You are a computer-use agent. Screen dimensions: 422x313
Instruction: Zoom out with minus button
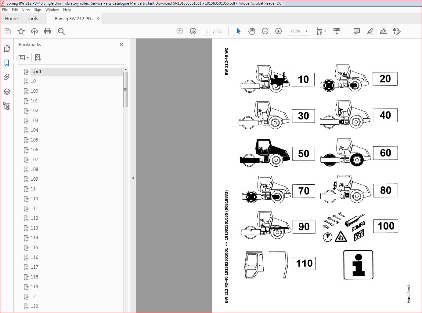coord(265,31)
